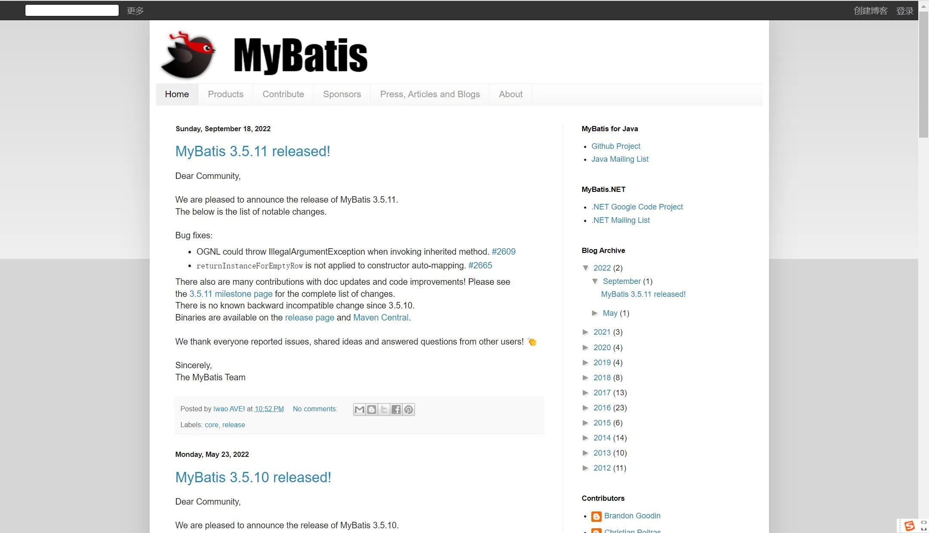The height and width of the screenshot is (533, 929).
Task: Collapse the 2022 archive year
Action: [586, 268]
